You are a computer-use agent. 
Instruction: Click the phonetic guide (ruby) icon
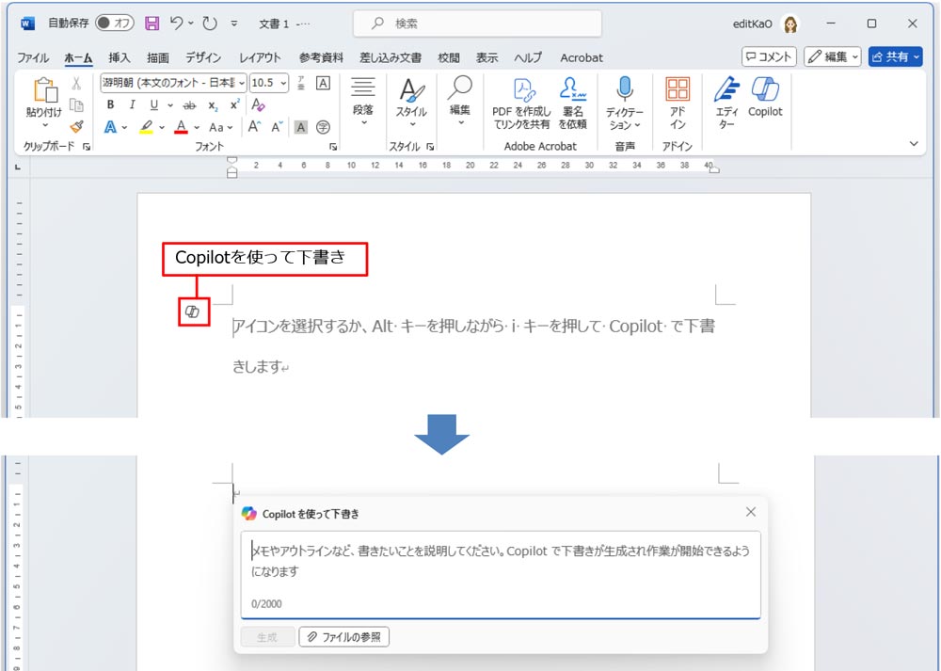301,83
